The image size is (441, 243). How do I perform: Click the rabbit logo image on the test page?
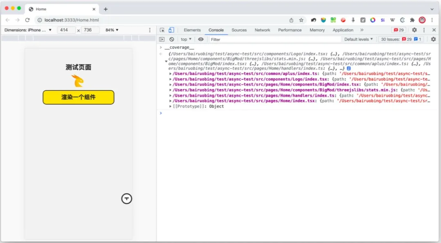point(78,81)
